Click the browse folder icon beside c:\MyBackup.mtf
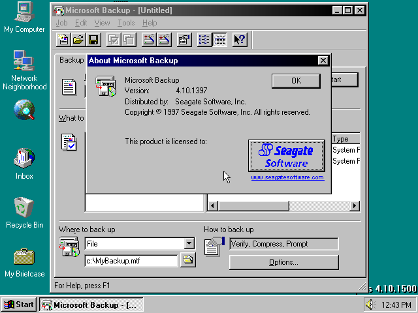Viewport: 418px width, 313px height. coord(188,260)
